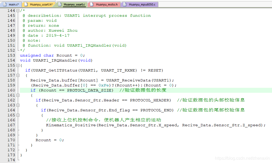Click the PROTOCOL_HEADER constant
Image resolution: width=272 pixels, height=163 pixels.
point(149,100)
